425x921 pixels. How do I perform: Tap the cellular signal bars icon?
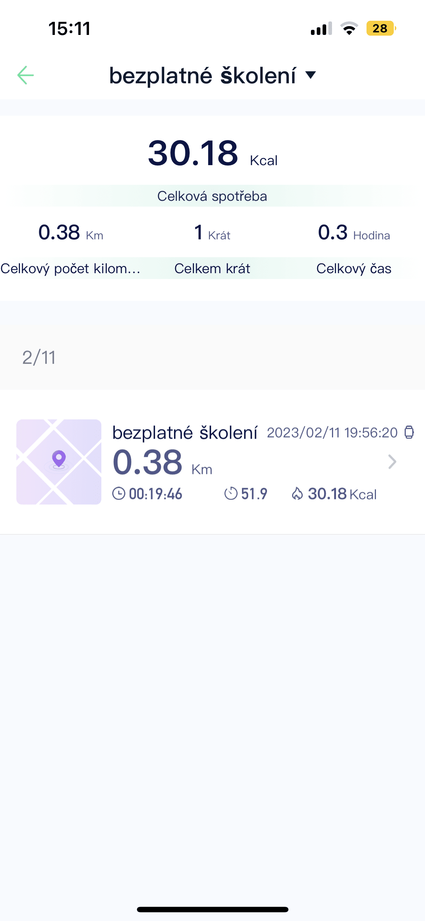pyautogui.click(x=321, y=28)
